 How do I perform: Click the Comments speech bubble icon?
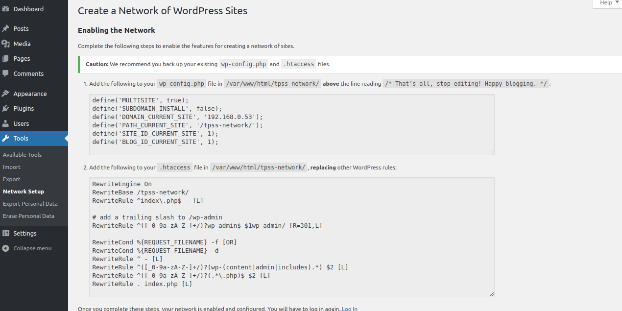tap(6, 73)
